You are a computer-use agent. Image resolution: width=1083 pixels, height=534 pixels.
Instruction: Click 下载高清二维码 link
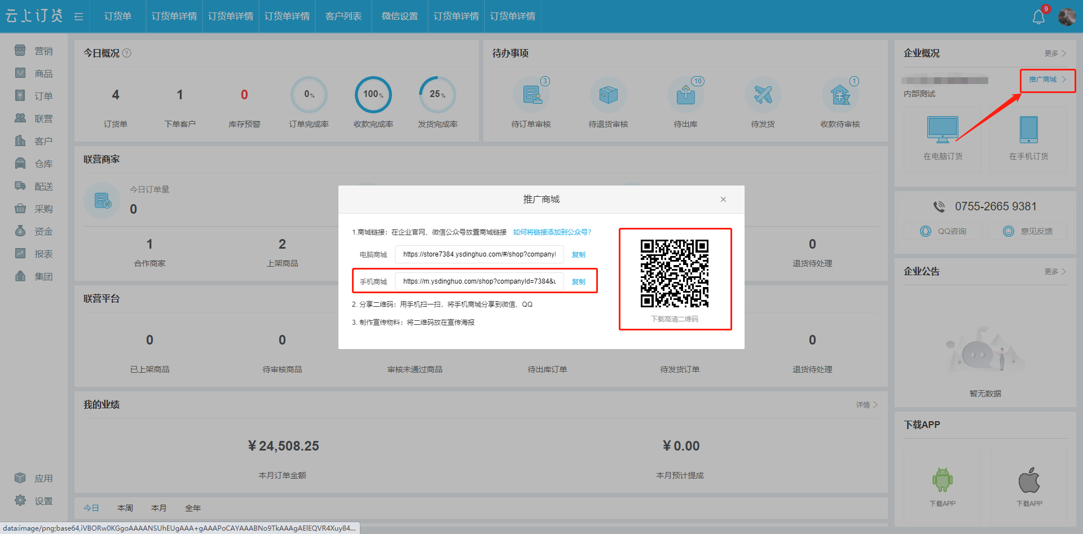[675, 319]
